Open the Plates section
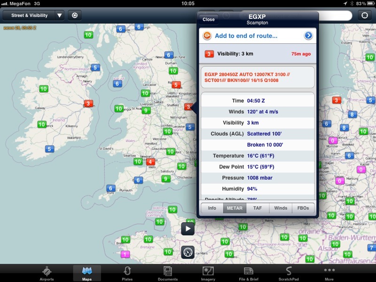Viewport: 376px width, 282px height. pyautogui.click(x=127, y=273)
